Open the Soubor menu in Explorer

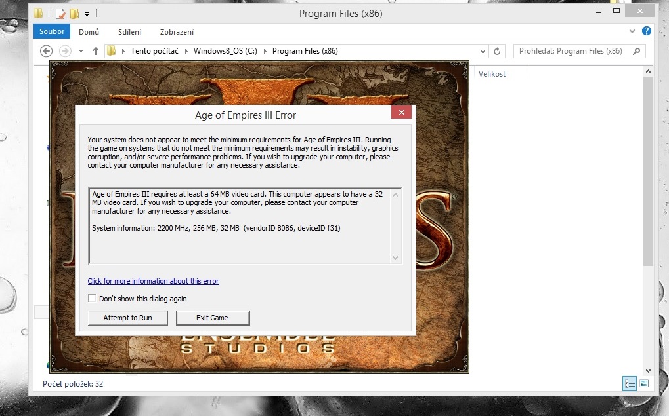52,31
